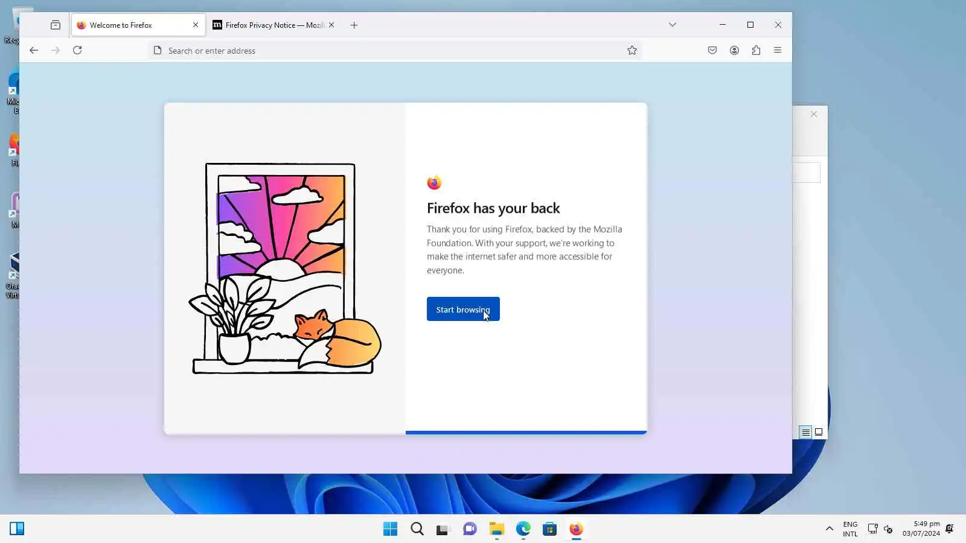Open network settings from the system tray
The width and height of the screenshot is (966, 543).
[x=873, y=529]
